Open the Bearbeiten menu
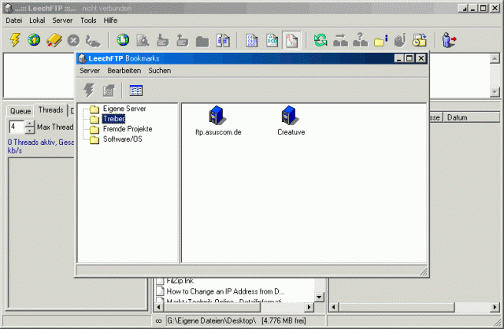The height and width of the screenshot is (329, 504). tap(124, 71)
